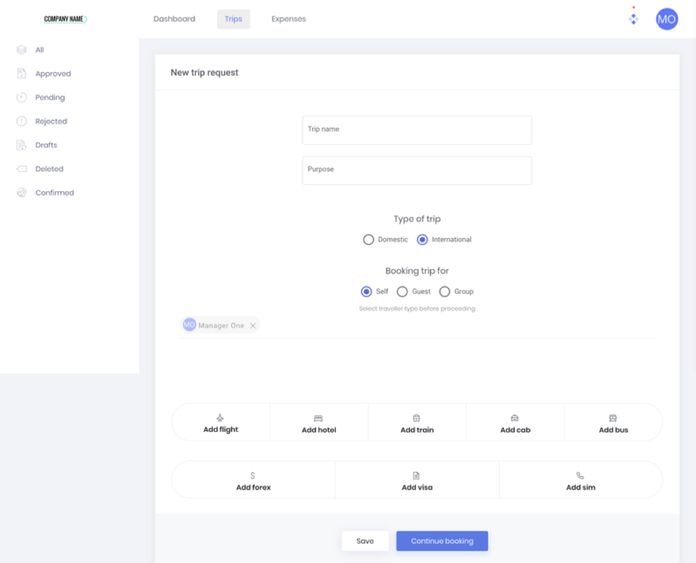Select the Domestic trip type

368,240
